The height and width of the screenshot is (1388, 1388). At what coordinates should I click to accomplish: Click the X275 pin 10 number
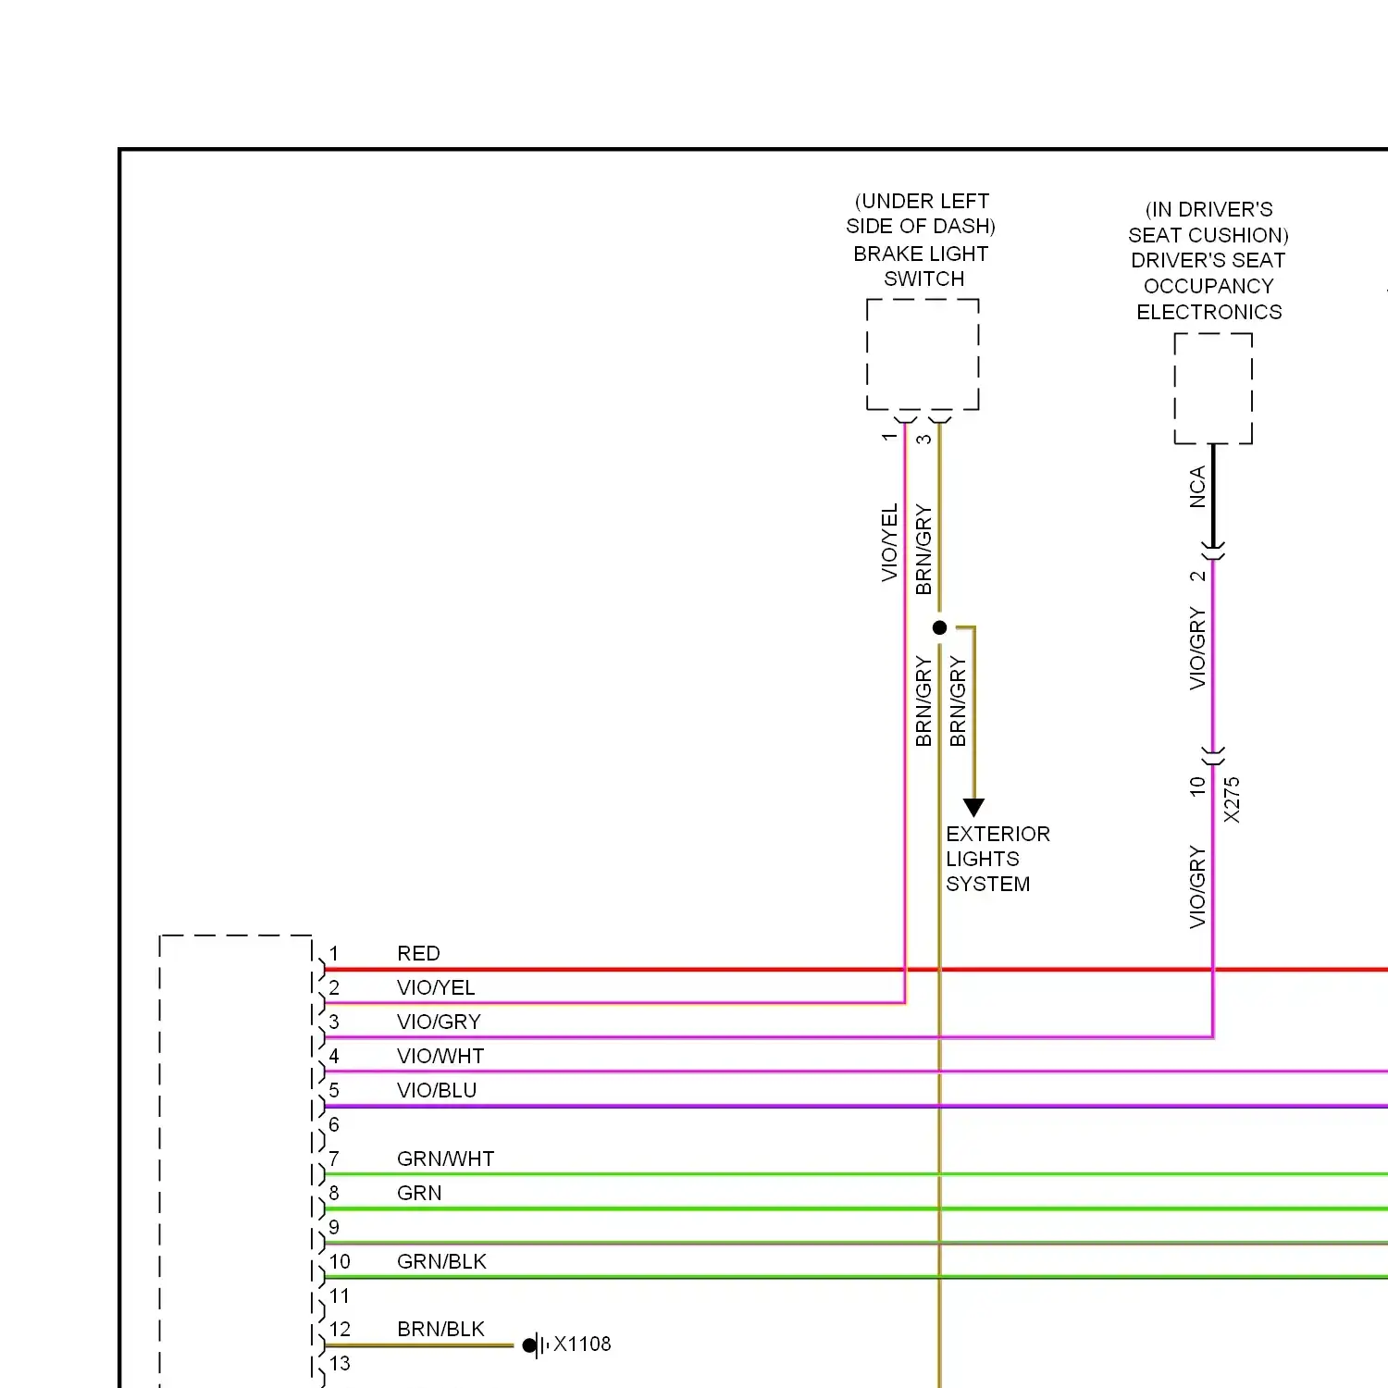point(1197,786)
